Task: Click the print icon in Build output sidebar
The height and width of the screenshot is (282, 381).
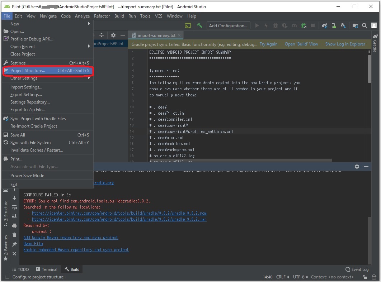Action: 14,226
